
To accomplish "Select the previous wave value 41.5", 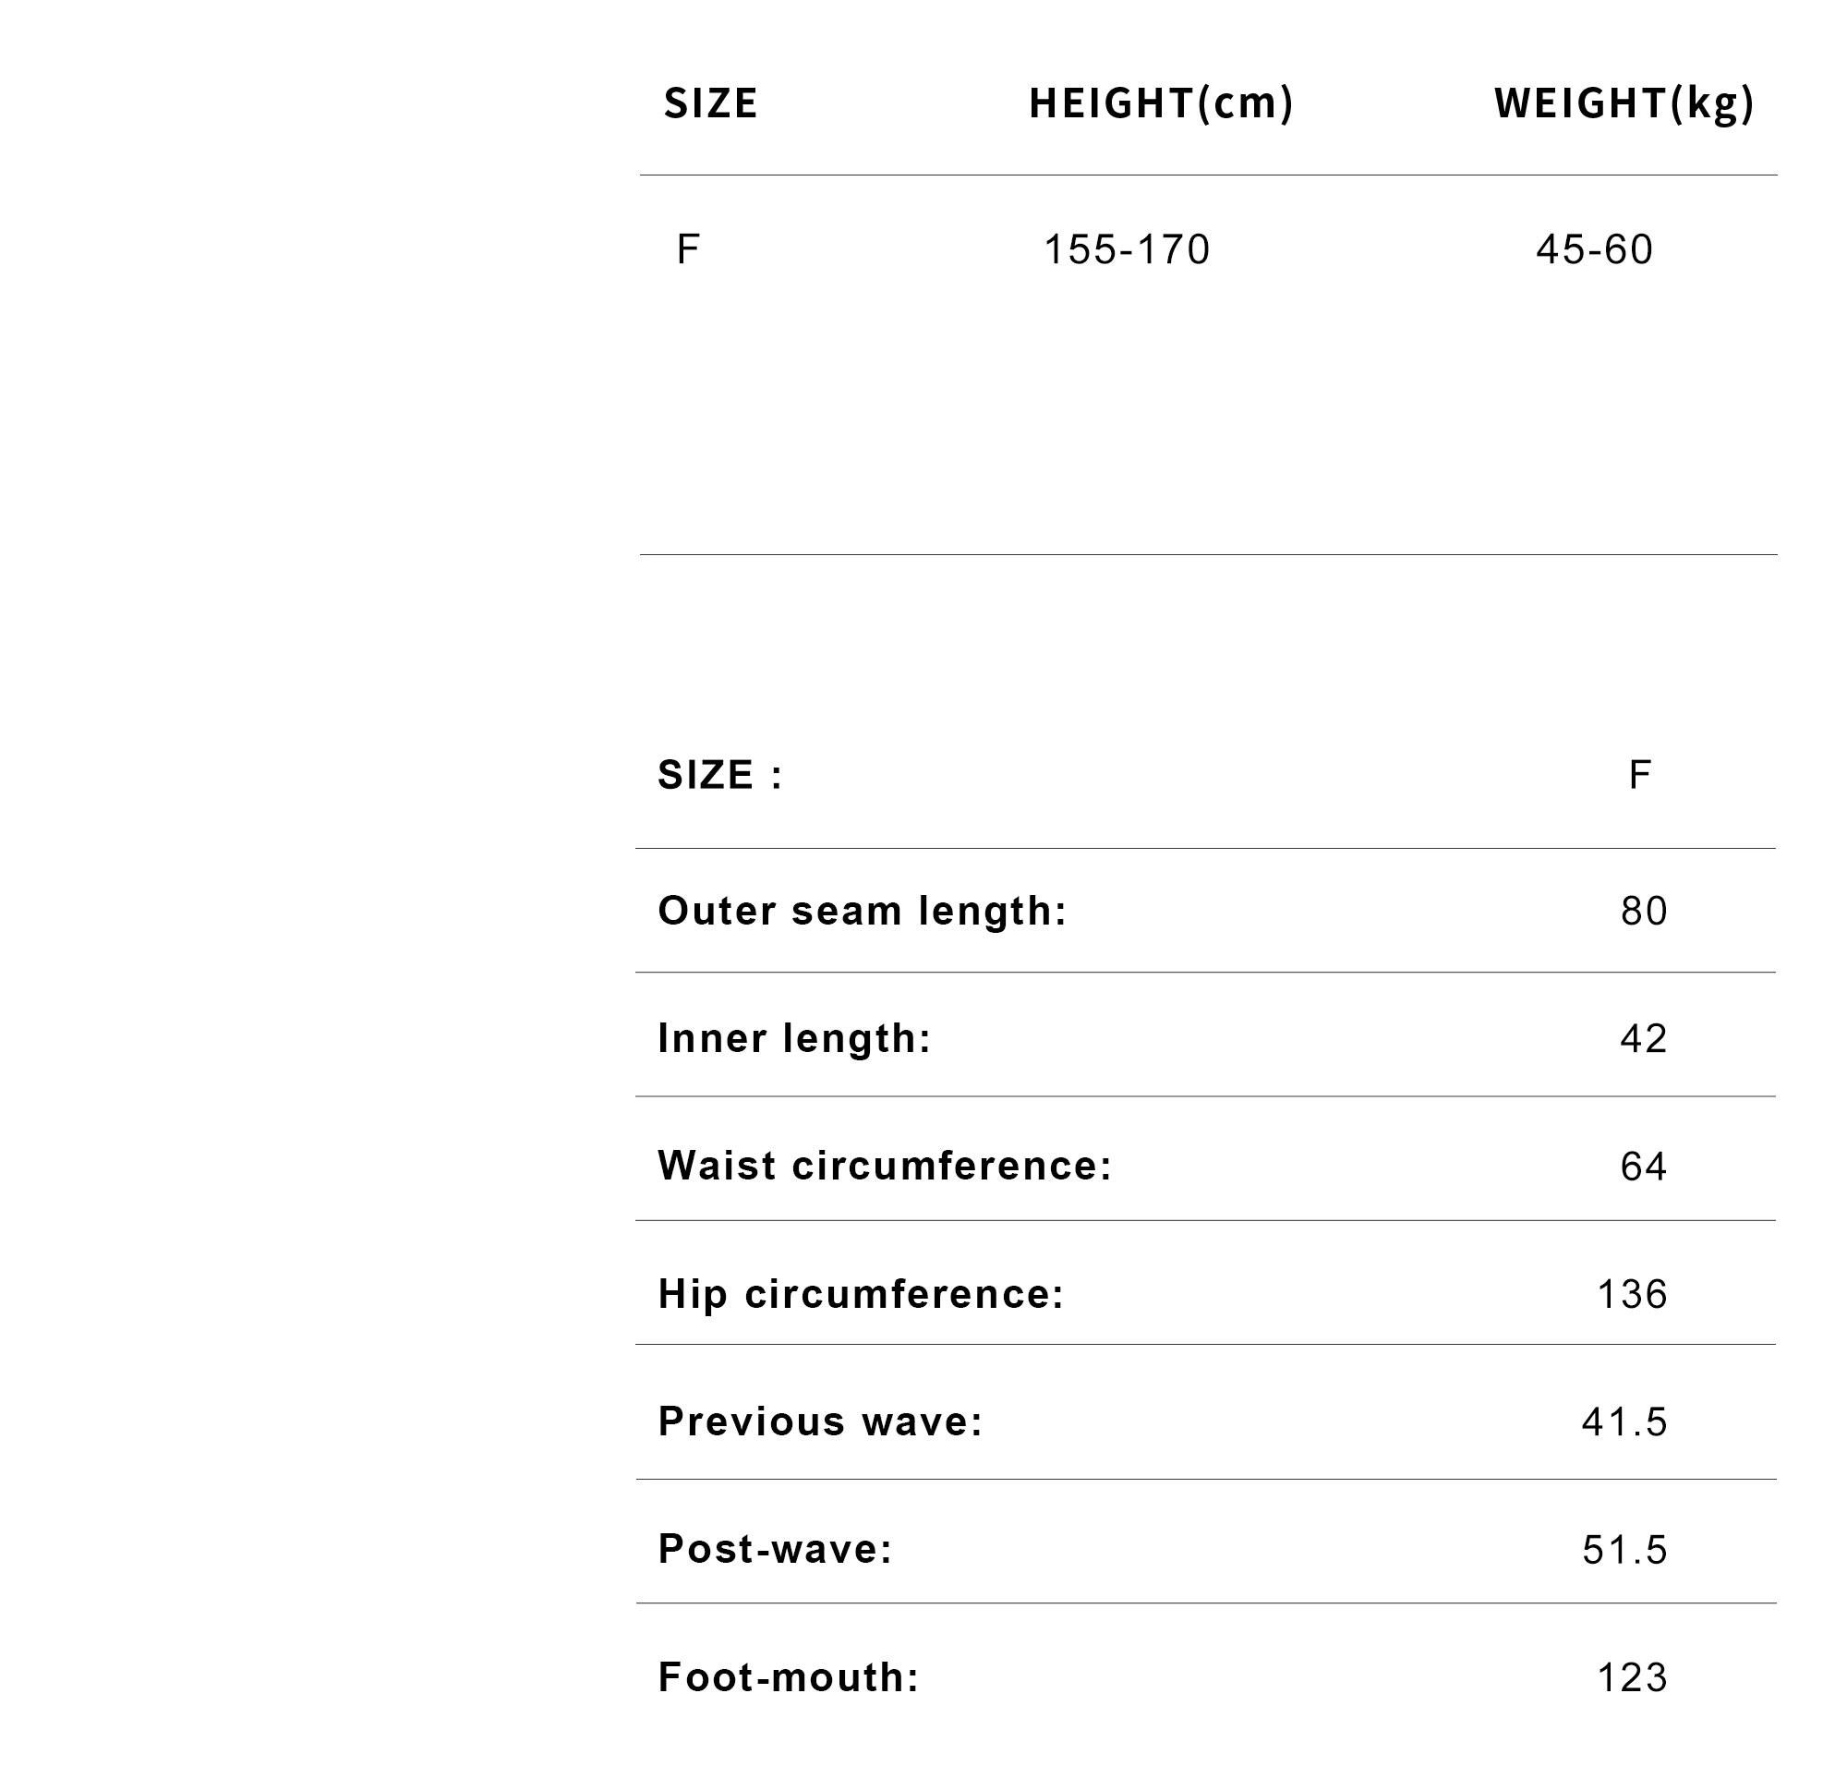I will click(1624, 1421).
